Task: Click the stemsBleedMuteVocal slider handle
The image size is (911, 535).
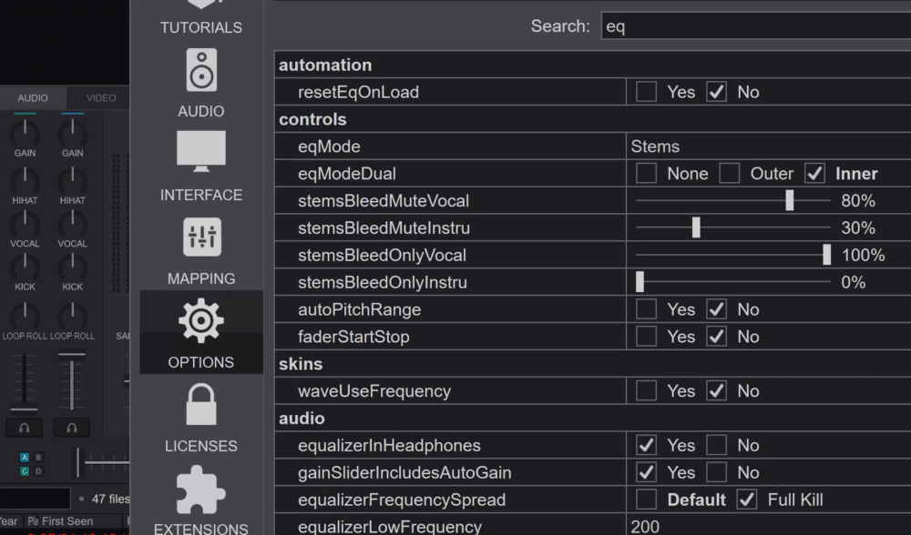Action: tap(790, 200)
